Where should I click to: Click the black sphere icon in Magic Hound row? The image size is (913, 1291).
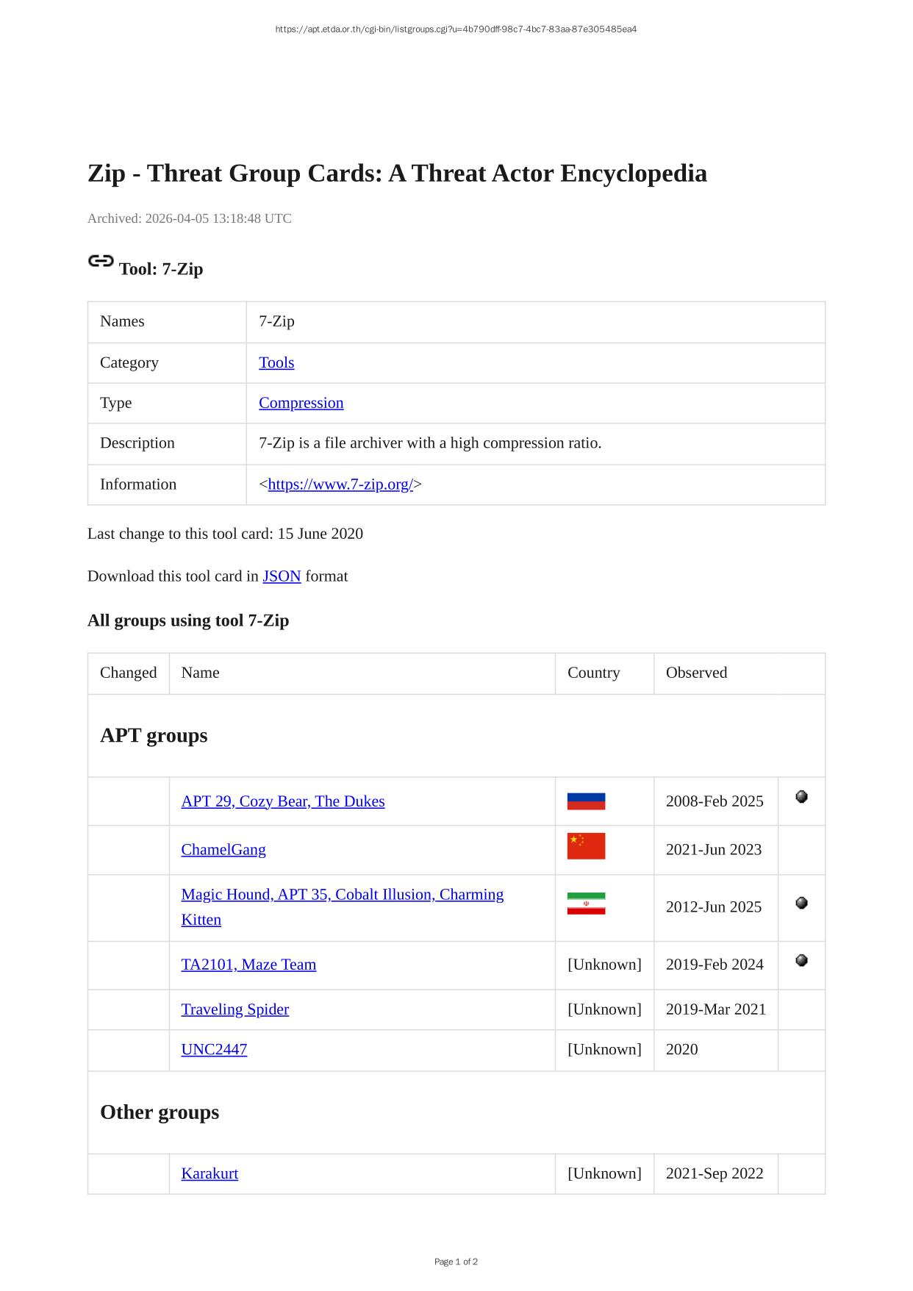coord(801,903)
